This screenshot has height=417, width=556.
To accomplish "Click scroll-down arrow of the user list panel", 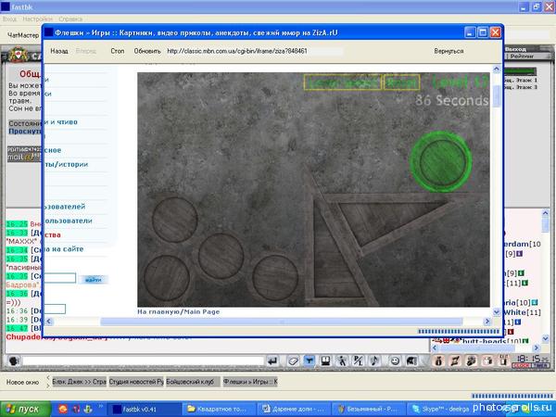I will pyautogui.click(x=546, y=339).
